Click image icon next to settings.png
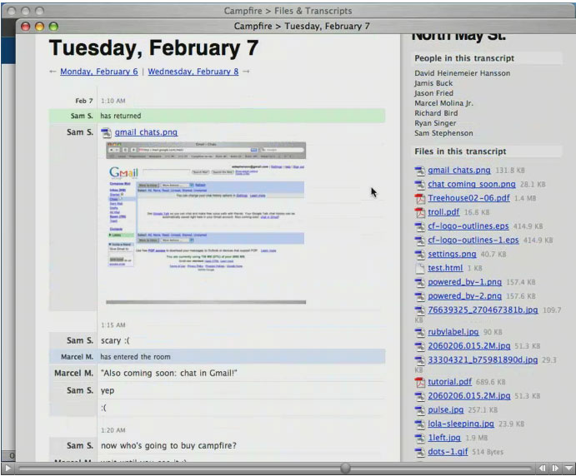The height and width of the screenshot is (476, 576). (x=420, y=254)
